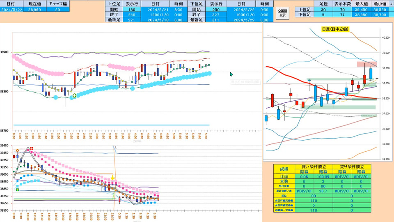Select the 下位足 最小値 cell 38,700
394x222 pixels.
[380, 15]
